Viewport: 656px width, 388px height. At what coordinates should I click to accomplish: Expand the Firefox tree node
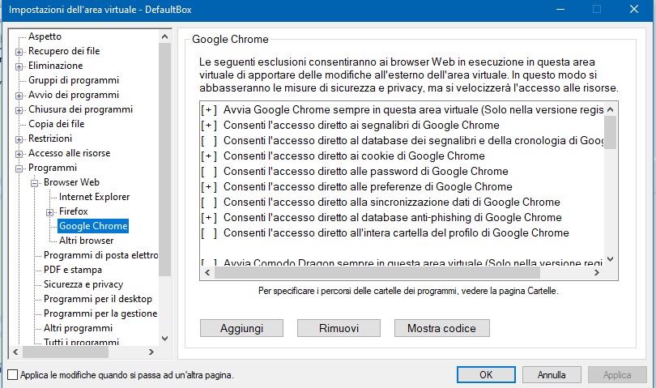point(49,212)
